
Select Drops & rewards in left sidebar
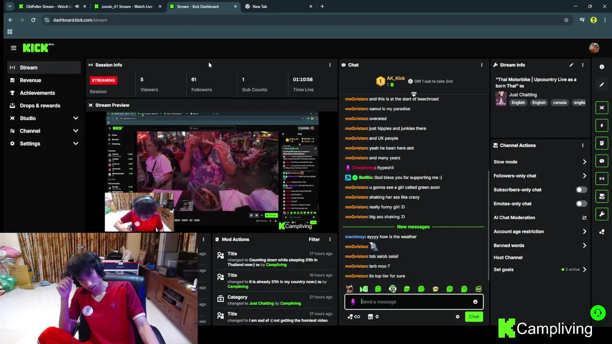coord(44,106)
